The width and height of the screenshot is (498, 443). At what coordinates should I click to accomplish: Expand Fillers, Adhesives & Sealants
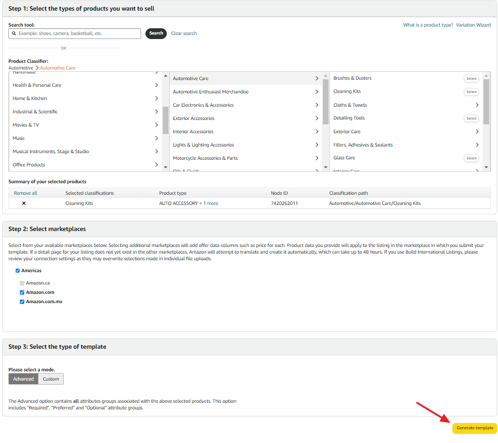click(477, 145)
